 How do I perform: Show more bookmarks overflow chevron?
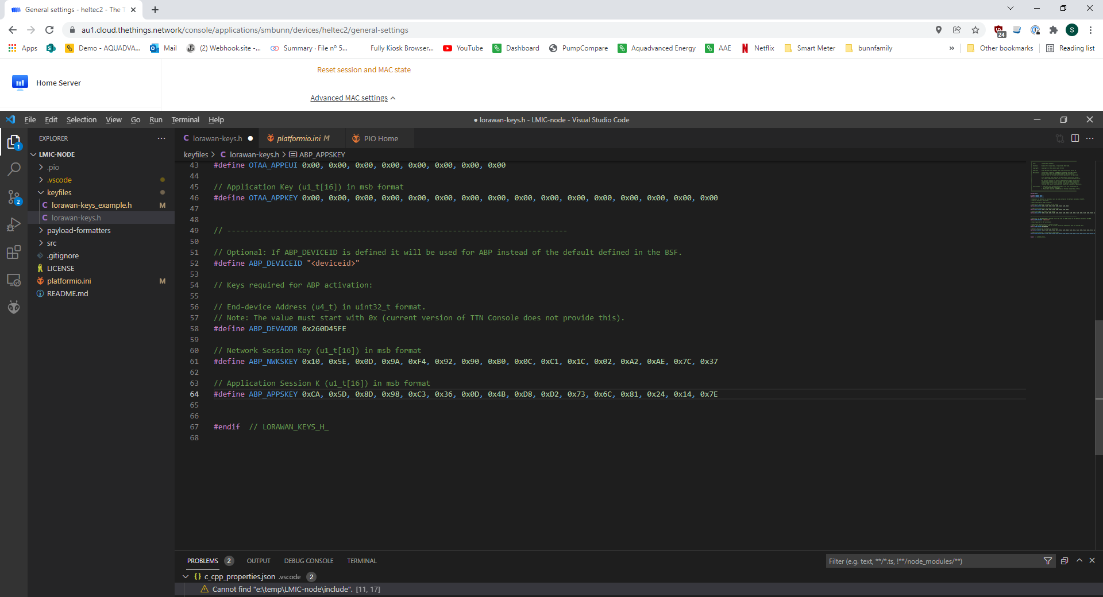[952, 48]
